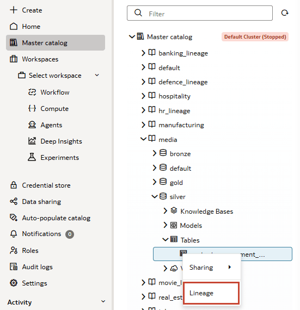Click the refresh icon beside Filter field
Viewport: 300px width, 310px height.
[285, 13]
